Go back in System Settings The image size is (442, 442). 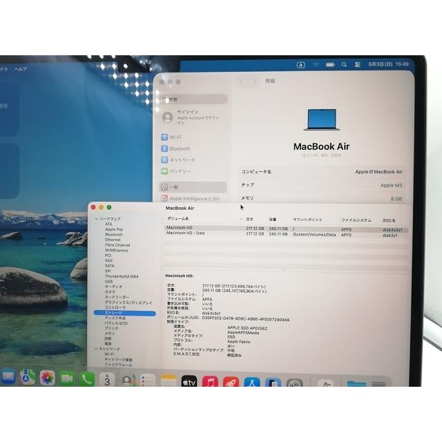tap(242, 81)
